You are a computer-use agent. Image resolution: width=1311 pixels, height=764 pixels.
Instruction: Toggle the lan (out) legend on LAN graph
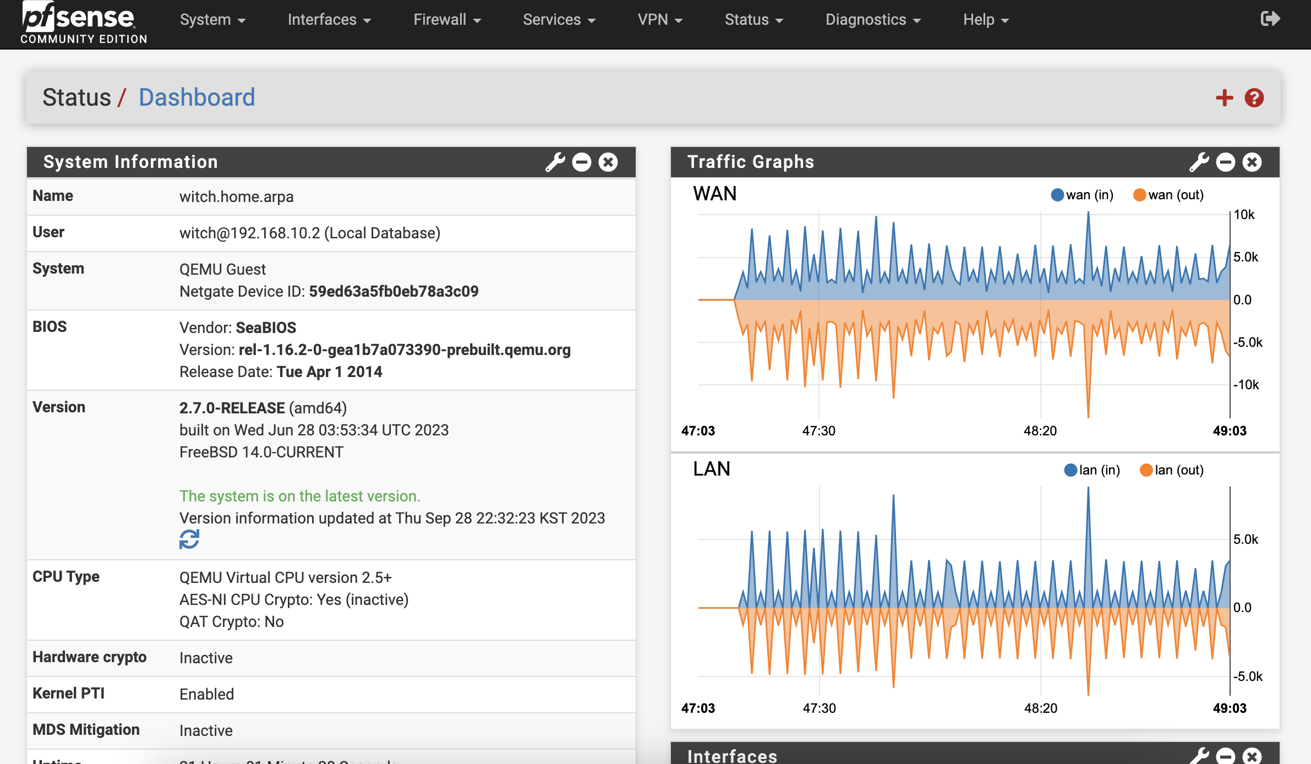pyautogui.click(x=1170, y=470)
